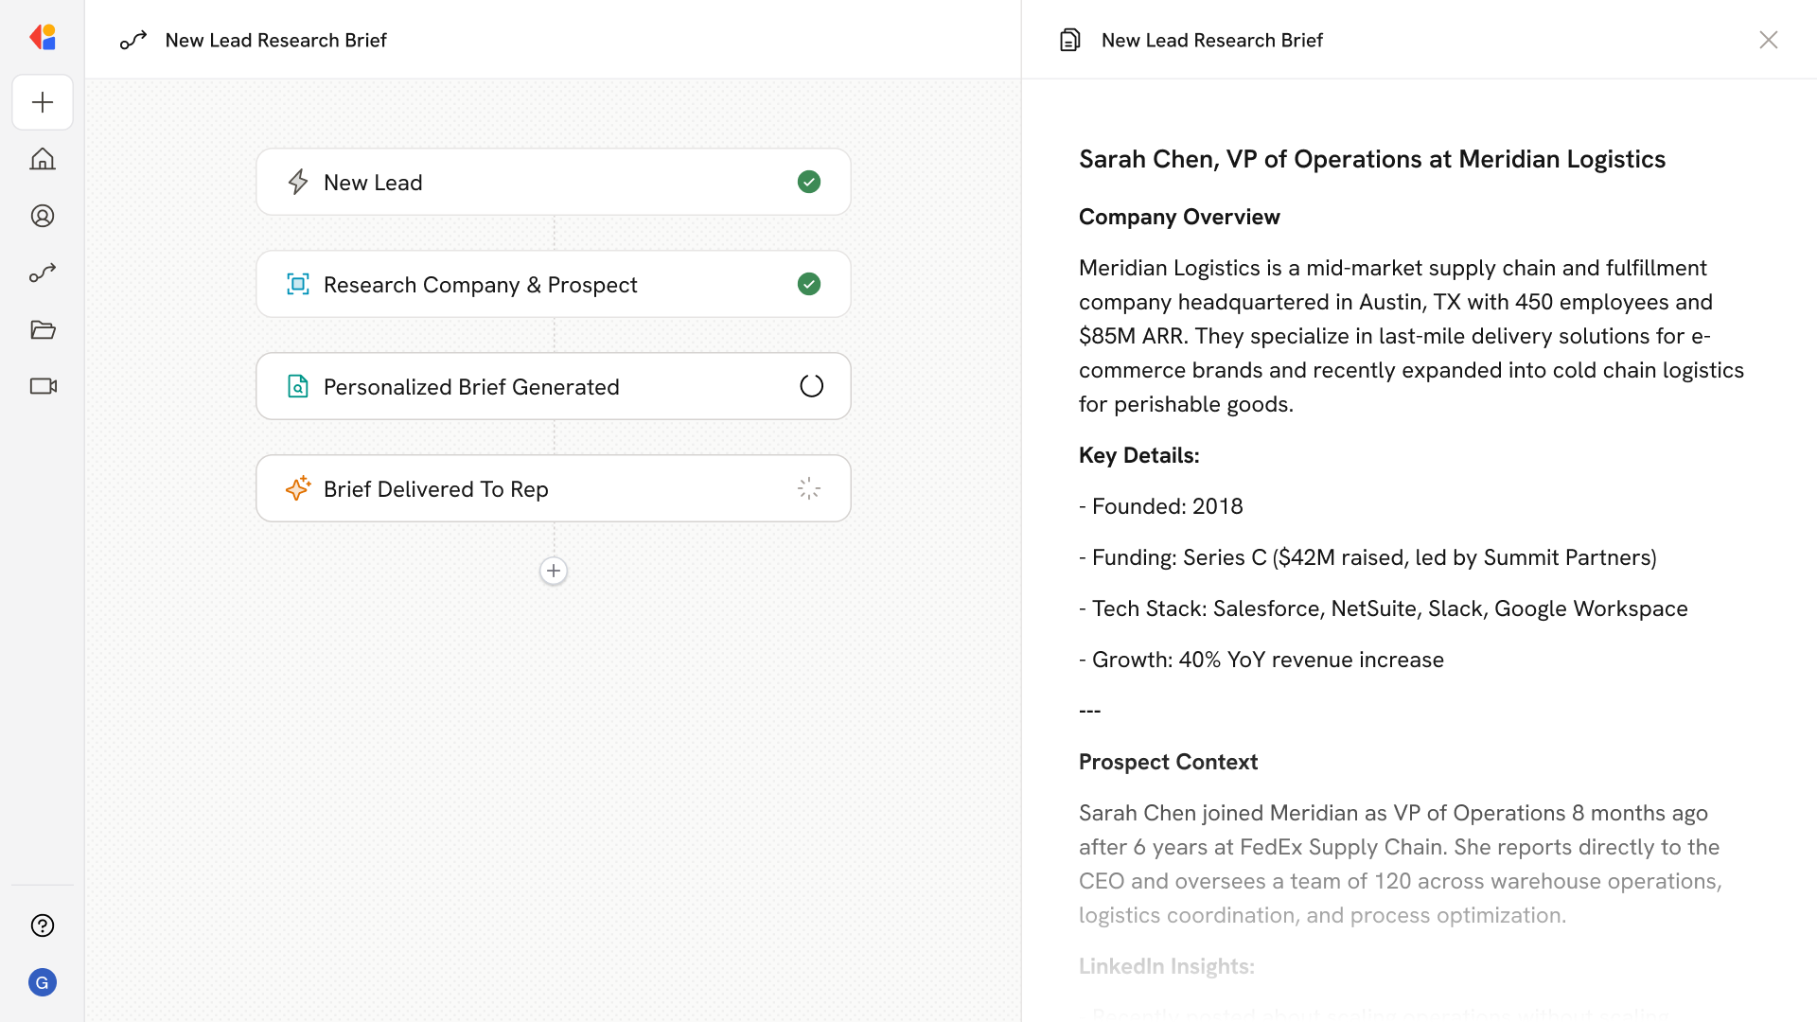Viewport: 1817px width, 1022px height.
Task: Click the document icon in the brief panel header
Action: (1070, 40)
